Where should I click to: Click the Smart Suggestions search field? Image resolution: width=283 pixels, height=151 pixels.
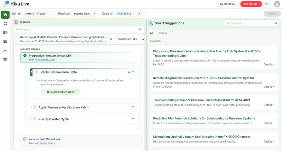pyautogui.click(x=249, y=23)
